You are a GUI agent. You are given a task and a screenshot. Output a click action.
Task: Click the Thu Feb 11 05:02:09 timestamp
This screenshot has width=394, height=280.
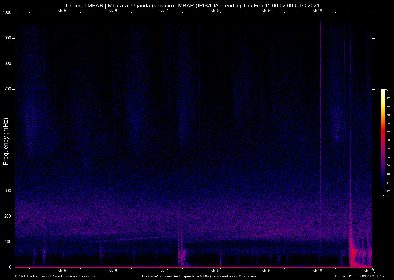358,276
